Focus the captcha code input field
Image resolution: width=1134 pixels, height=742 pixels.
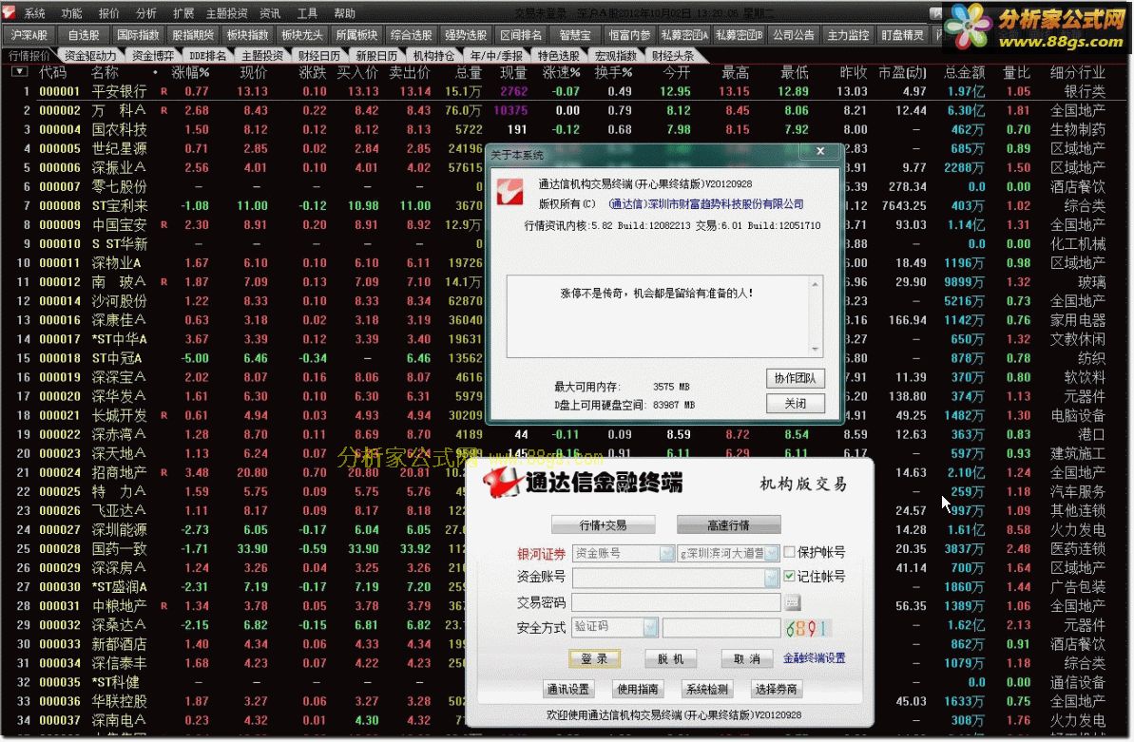tap(721, 627)
